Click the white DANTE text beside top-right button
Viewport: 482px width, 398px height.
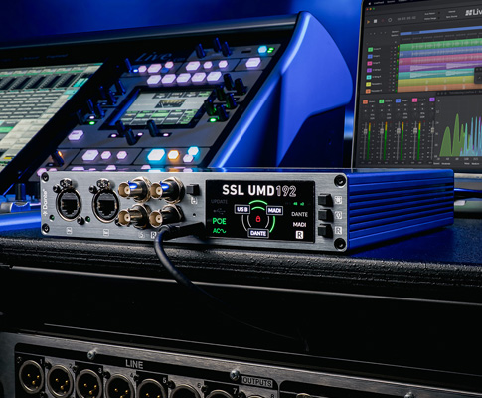click(299, 214)
